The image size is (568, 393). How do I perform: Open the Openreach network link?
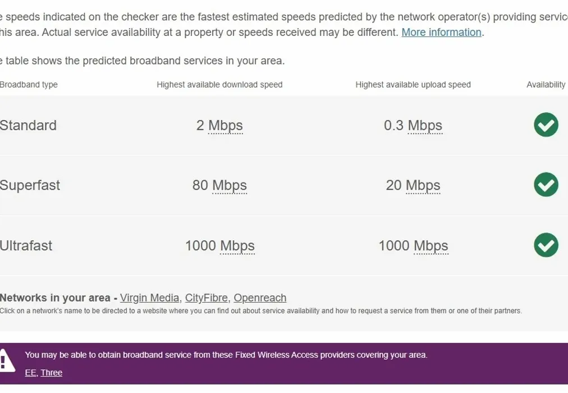(x=259, y=298)
